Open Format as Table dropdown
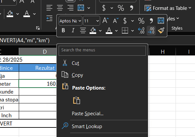This screenshot has width=195, height=137. click(x=168, y=8)
